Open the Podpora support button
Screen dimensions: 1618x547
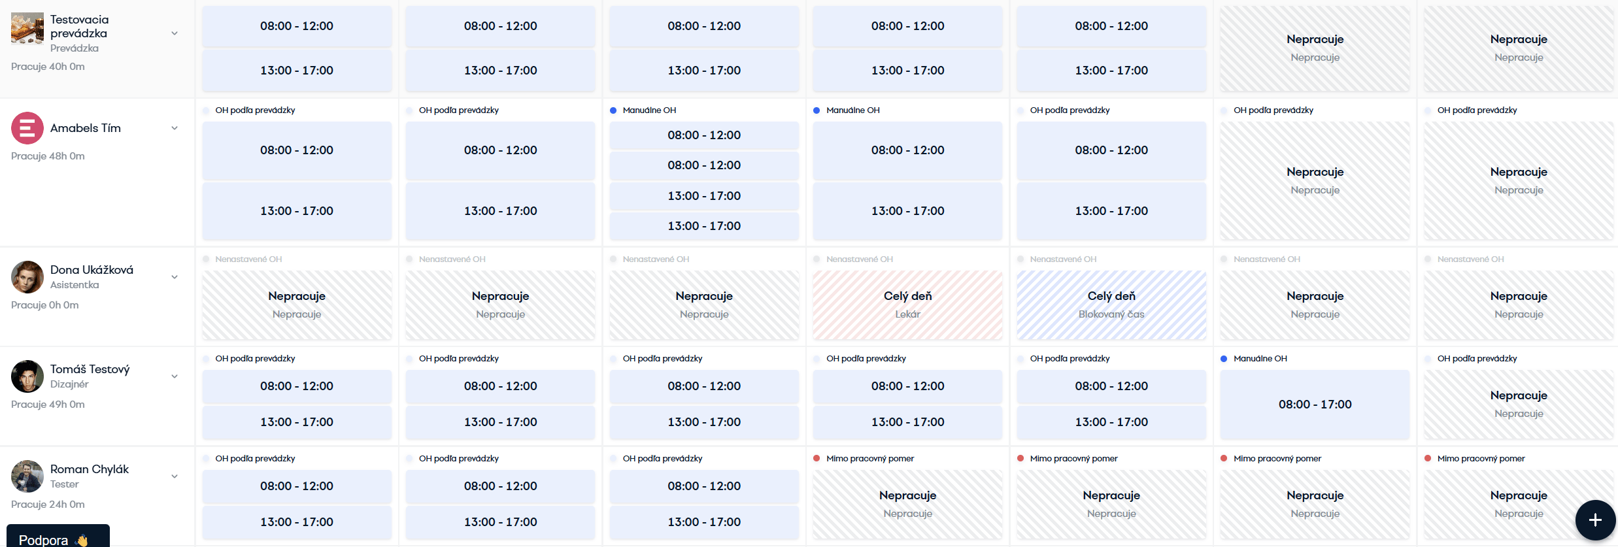58,536
